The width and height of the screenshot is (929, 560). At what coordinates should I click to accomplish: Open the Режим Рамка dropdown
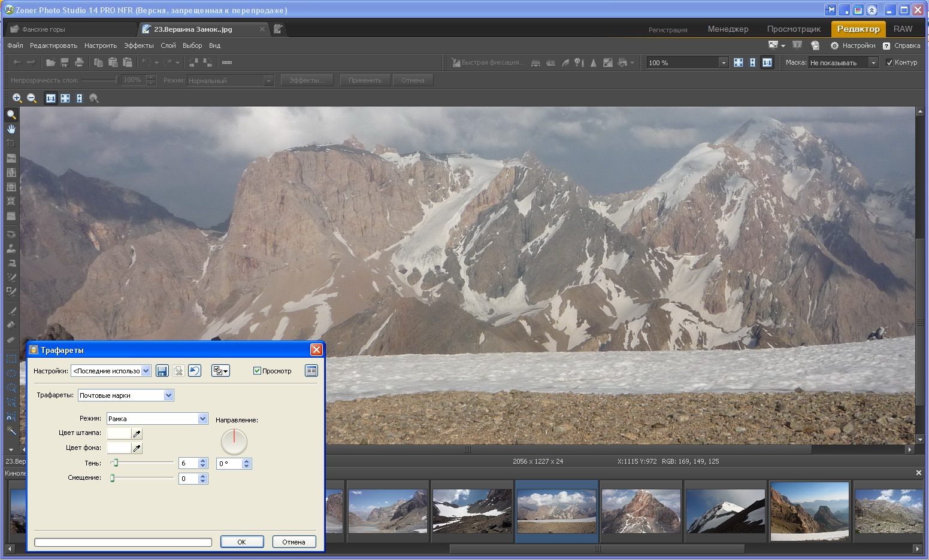pos(158,419)
